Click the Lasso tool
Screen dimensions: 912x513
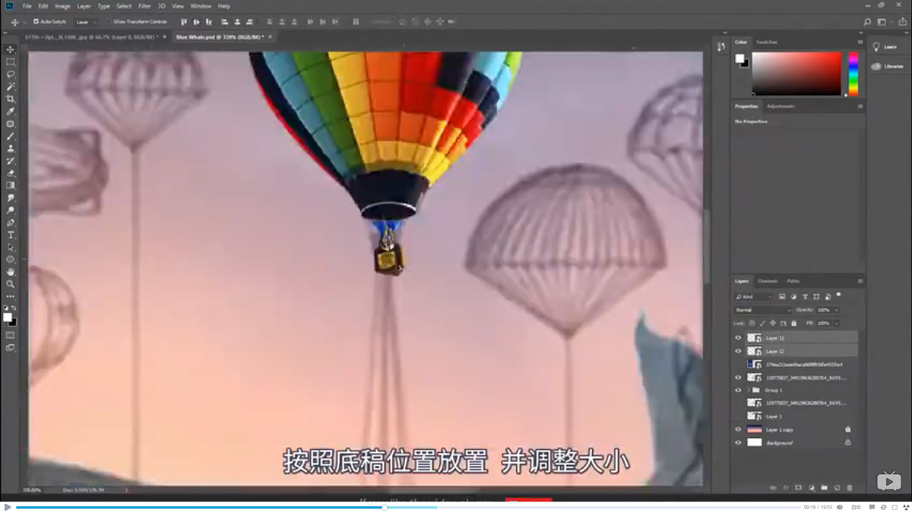tap(11, 74)
